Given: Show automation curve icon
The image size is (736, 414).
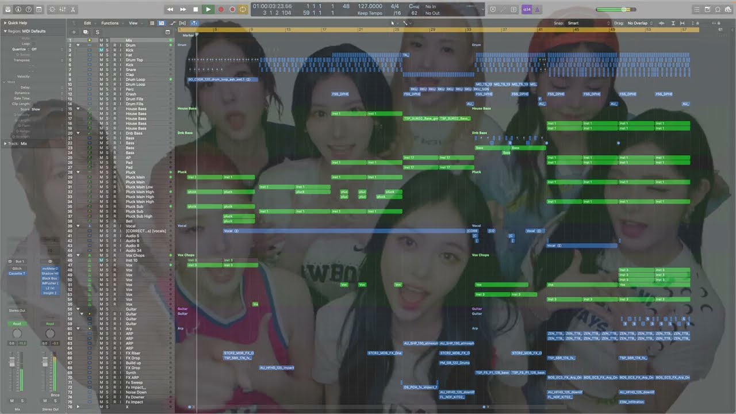Looking at the screenshot, I should coord(173,23).
